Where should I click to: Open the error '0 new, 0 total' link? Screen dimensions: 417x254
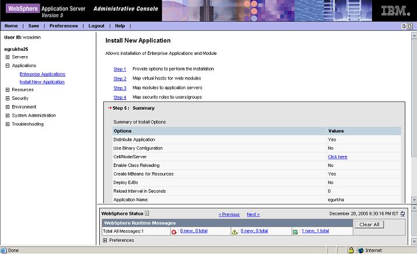[x=194, y=231]
